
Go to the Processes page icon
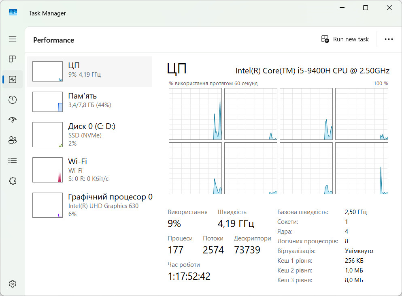[13, 59]
